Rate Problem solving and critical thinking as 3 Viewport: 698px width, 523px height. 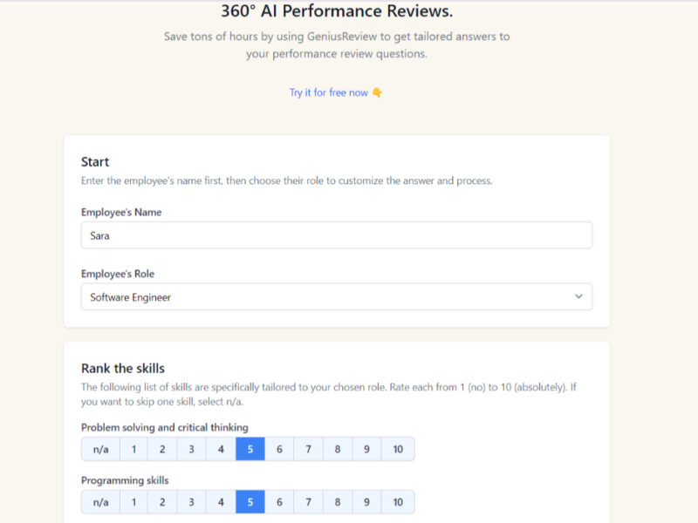191,449
